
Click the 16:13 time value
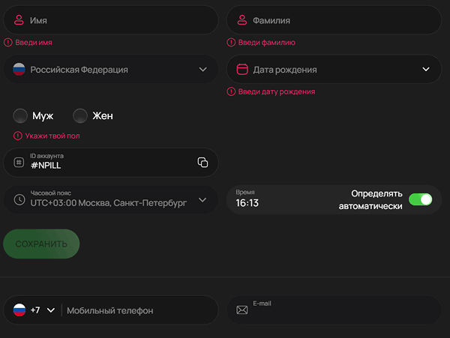click(247, 203)
